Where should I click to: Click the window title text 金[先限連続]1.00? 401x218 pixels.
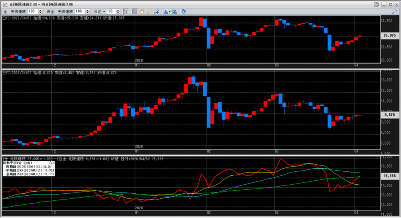coord(23,4)
